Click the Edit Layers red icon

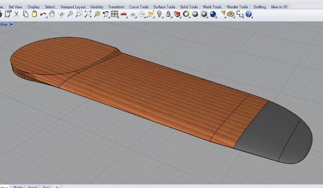[x=177, y=14]
